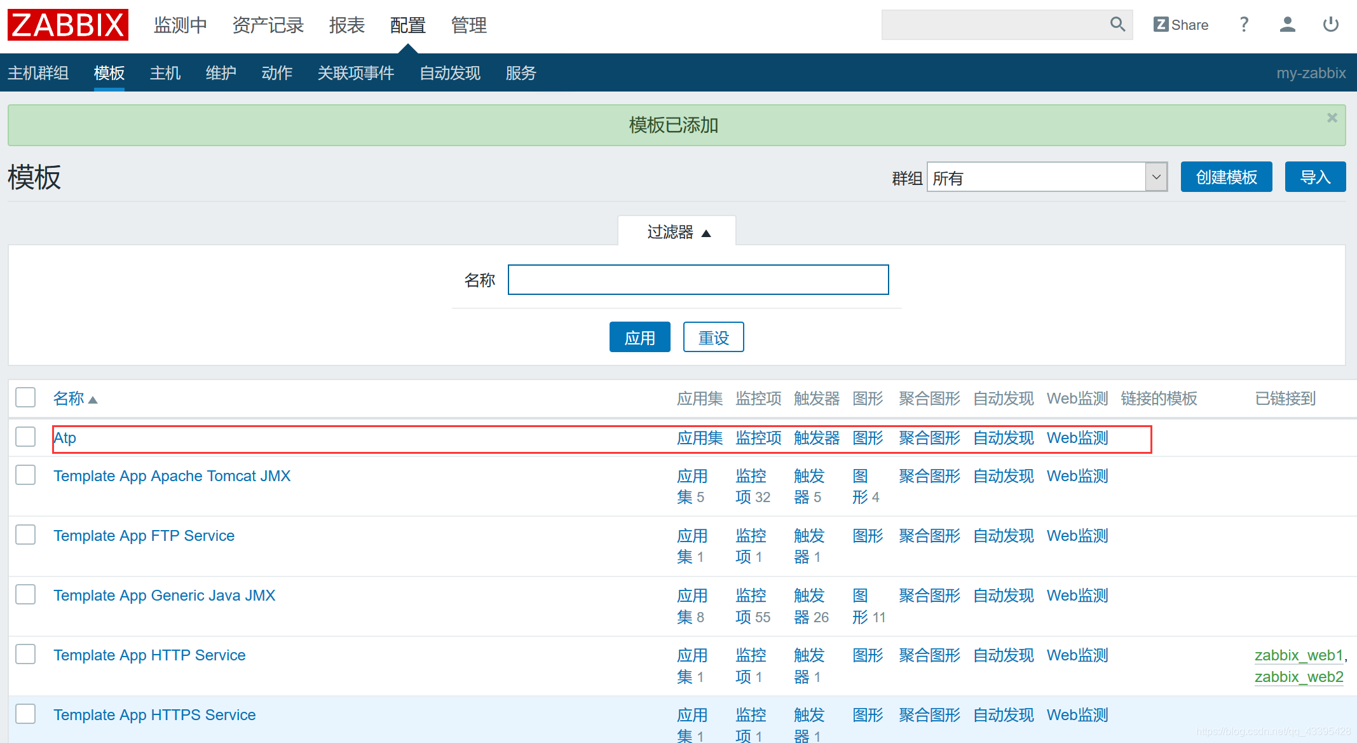Image resolution: width=1357 pixels, height=743 pixels.
Task: Dismiss the 模板已添加 notification
Action: click(x=1332, y=118)
